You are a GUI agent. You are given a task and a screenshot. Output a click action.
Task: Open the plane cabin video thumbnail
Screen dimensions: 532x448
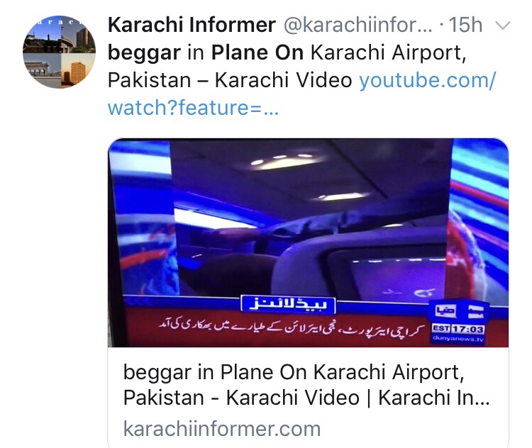click(x=308, y=243)
